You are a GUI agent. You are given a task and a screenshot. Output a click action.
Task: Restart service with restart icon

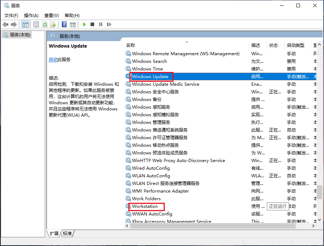pyautogui.click(x=109, y=24)
